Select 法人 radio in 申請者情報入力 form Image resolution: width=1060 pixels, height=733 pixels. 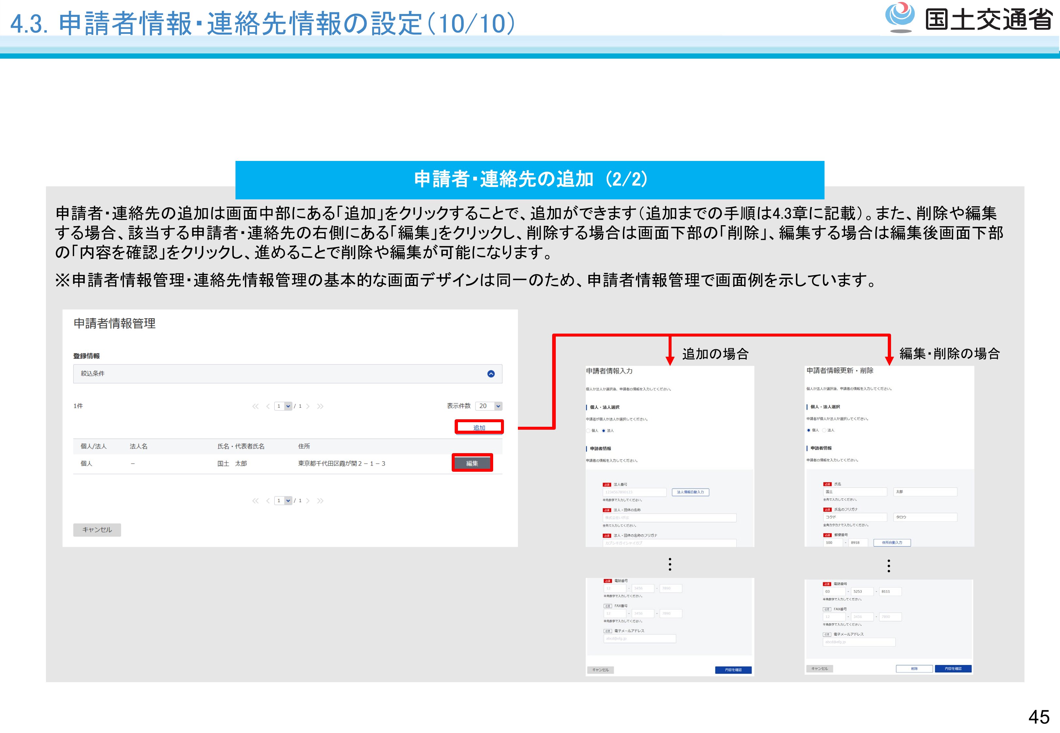[x=603, y=431]
